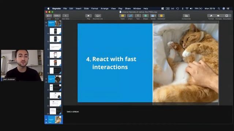234x131 pixels.
Task: Select slide 17 thumbnail in the navigator
Action: (55, 55)
